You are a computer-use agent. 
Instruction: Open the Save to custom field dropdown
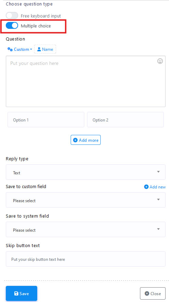pyautogui.click(x=86, y=200)
